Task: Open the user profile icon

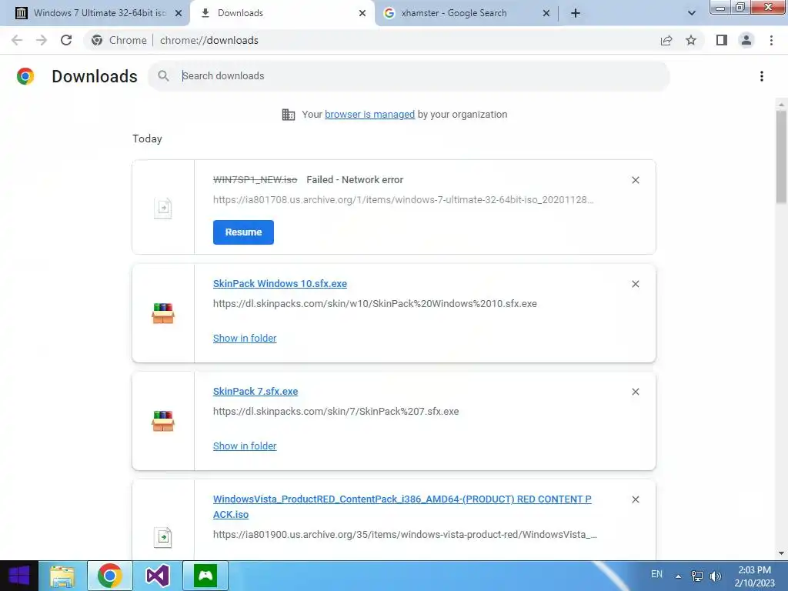Action: (x=746, y=40)
